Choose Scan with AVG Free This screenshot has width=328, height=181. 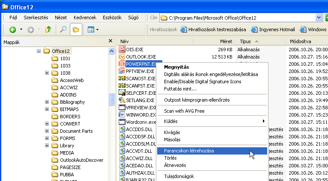tap(212, 111)
